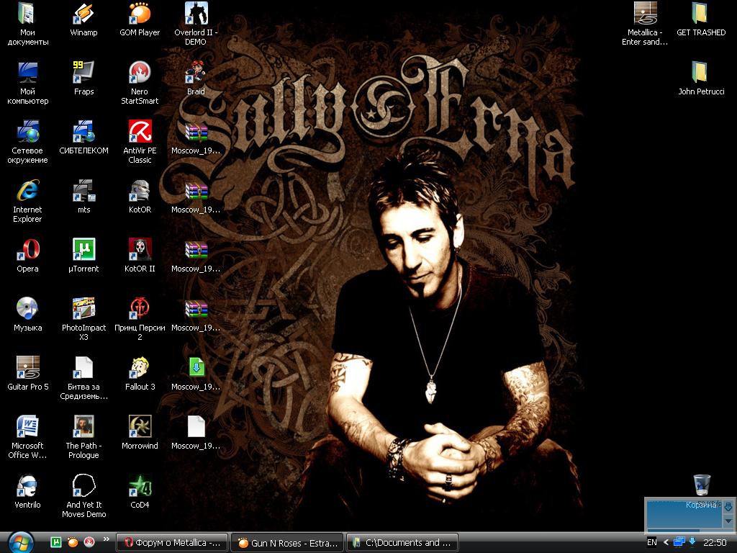
Task: Expand the quick launch overflow chevron
Action: click(x=107, y=539)
